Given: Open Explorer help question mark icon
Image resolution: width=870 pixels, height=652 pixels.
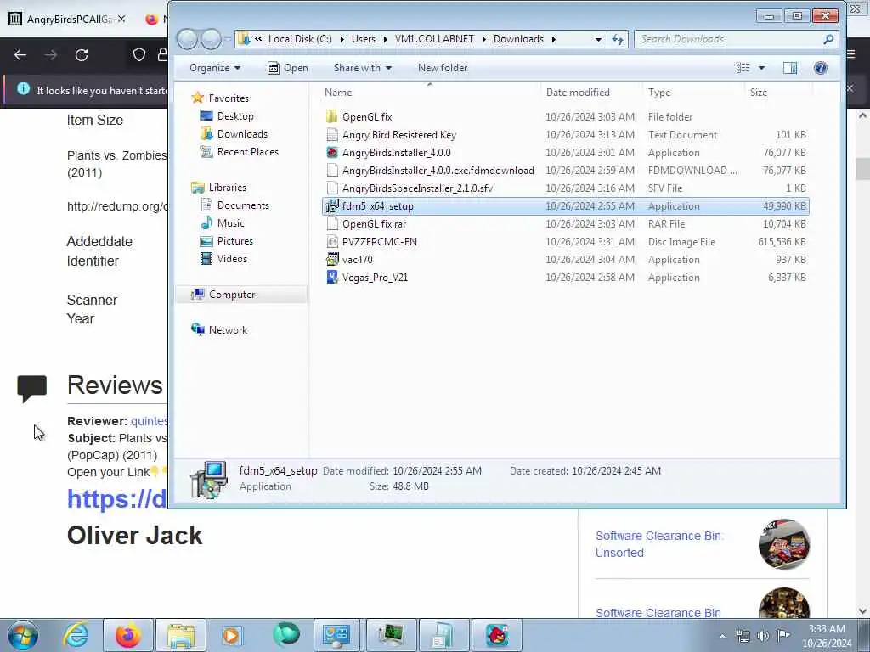Looking at the screenshot, I should (x=821, y=68).
